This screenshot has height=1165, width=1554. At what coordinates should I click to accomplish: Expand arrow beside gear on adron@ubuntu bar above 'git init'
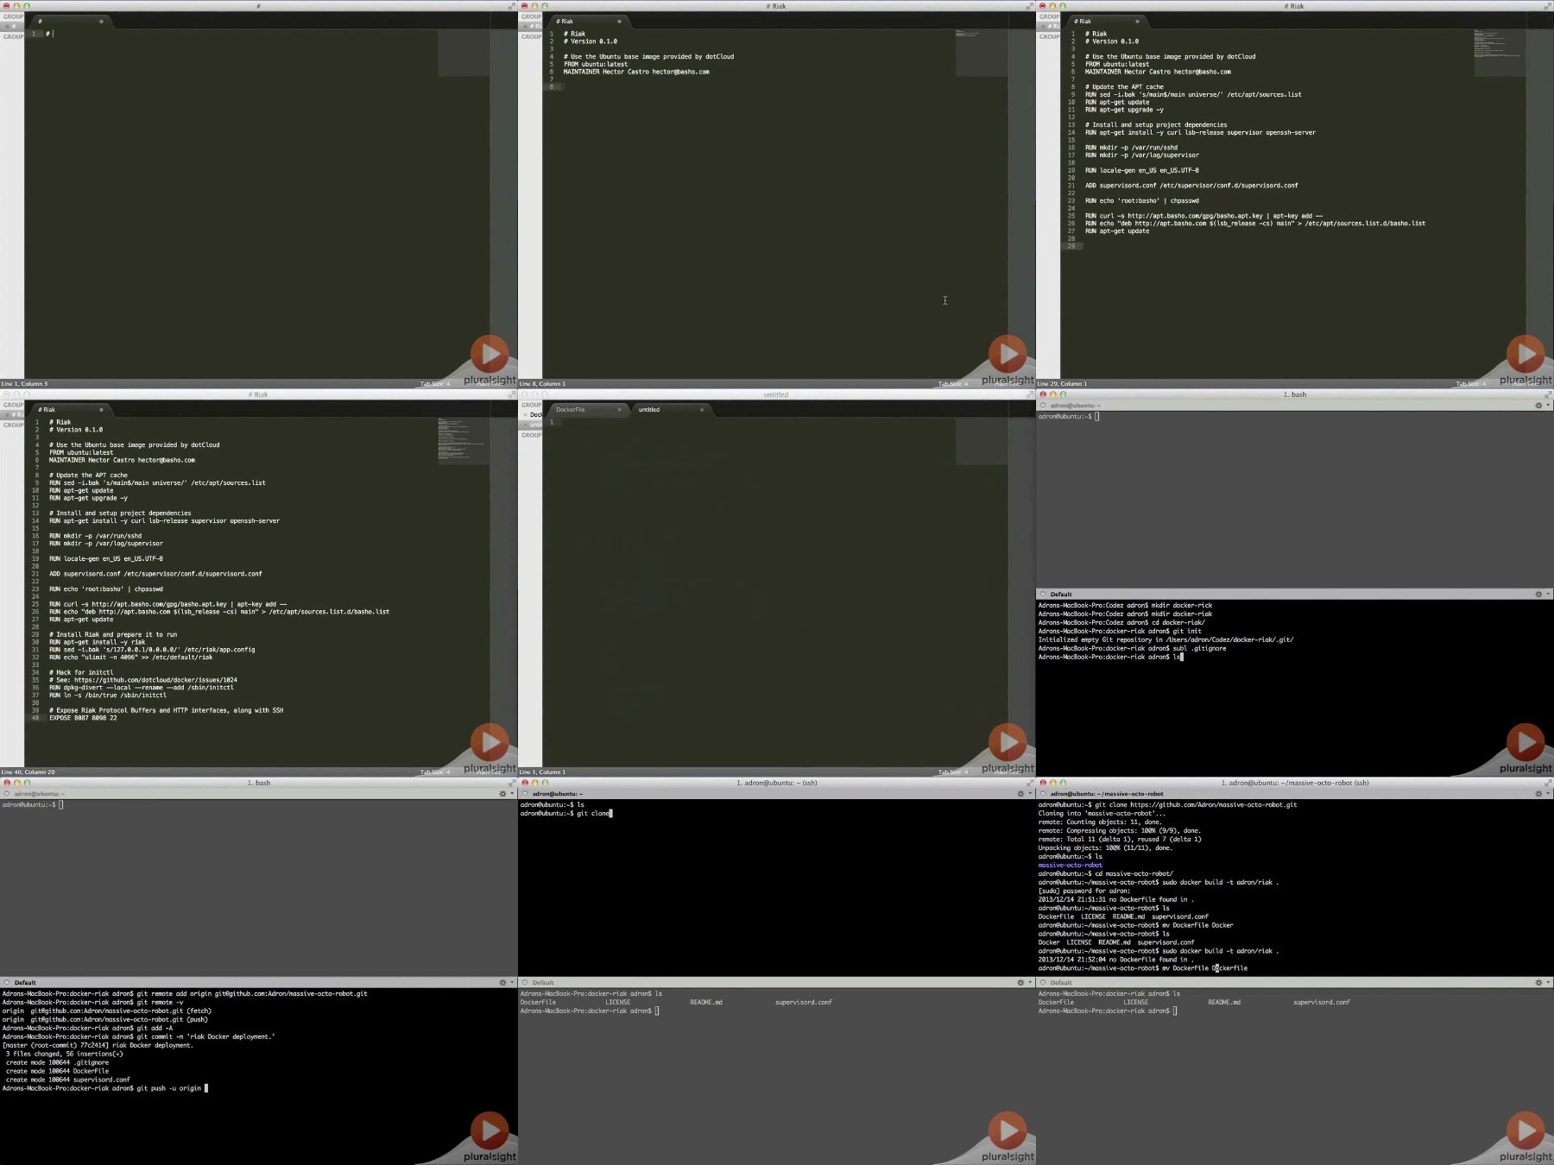[1548, 406]
